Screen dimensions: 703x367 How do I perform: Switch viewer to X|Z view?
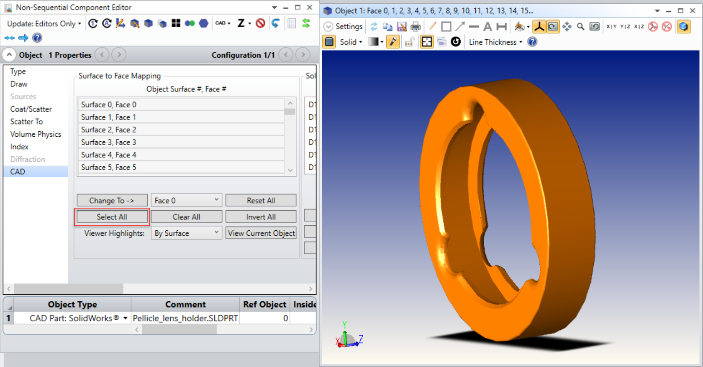(x=639, y=27)
